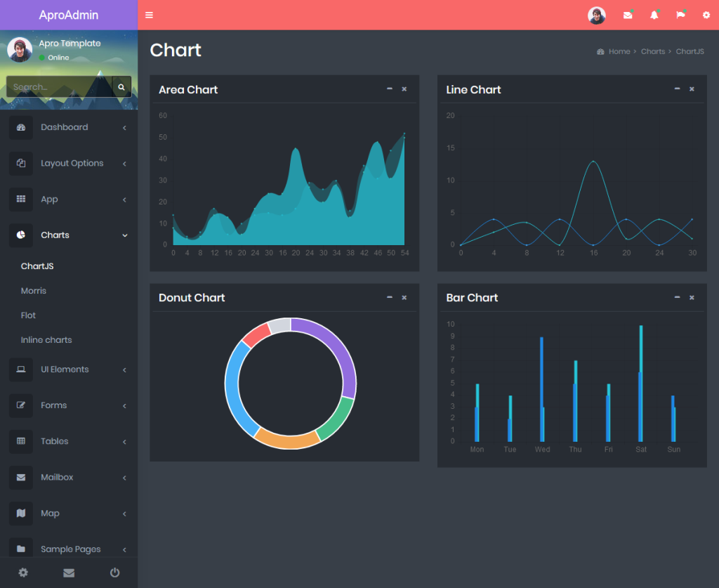Screen dimensions: 719x588
Task: Open settings gear at sidebar bottom
Action: [x=23, y=573]
